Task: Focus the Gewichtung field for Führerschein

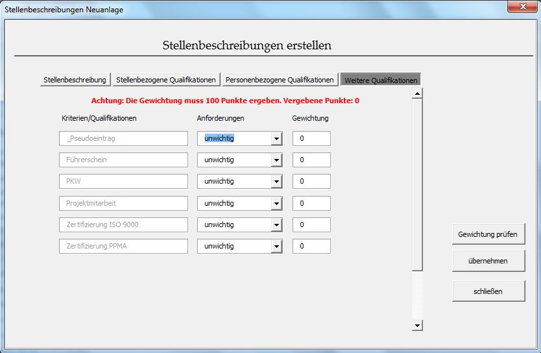Action: [x=311, y=160]
